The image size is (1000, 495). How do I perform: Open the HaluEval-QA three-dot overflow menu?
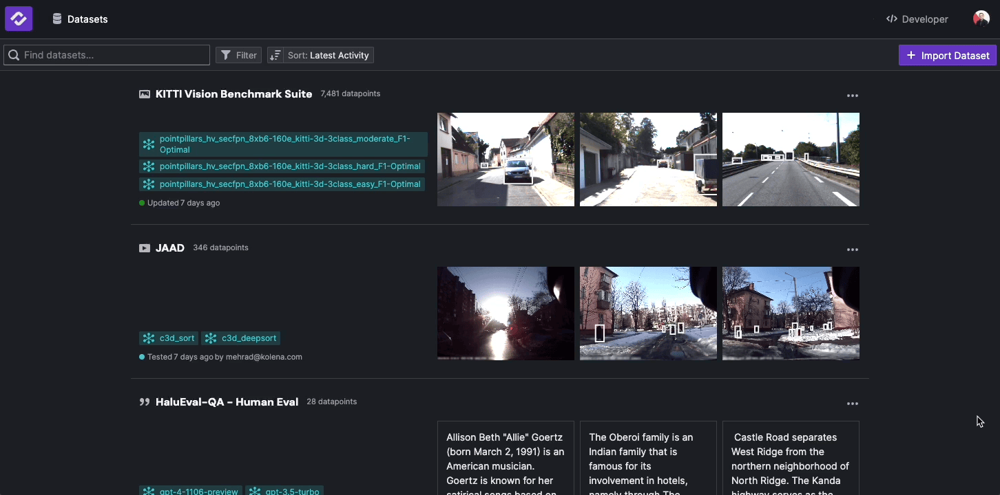pyautogui.click(x=853, y=404)
